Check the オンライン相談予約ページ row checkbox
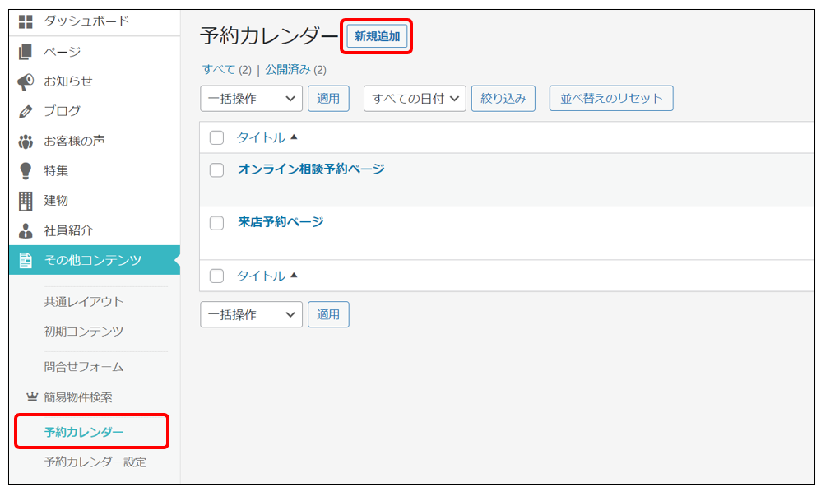This screenshot has width=821, height=492. pos(216,170)
